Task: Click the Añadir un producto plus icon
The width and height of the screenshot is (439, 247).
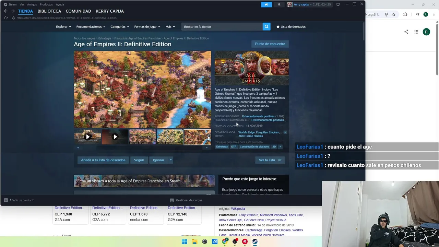Action: [6, 200]
